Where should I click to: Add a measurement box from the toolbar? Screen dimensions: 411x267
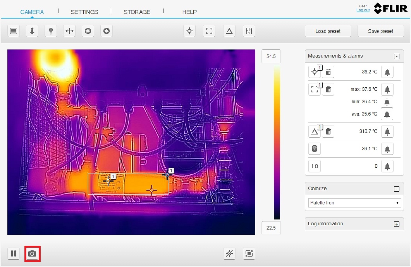pos(209,31)
